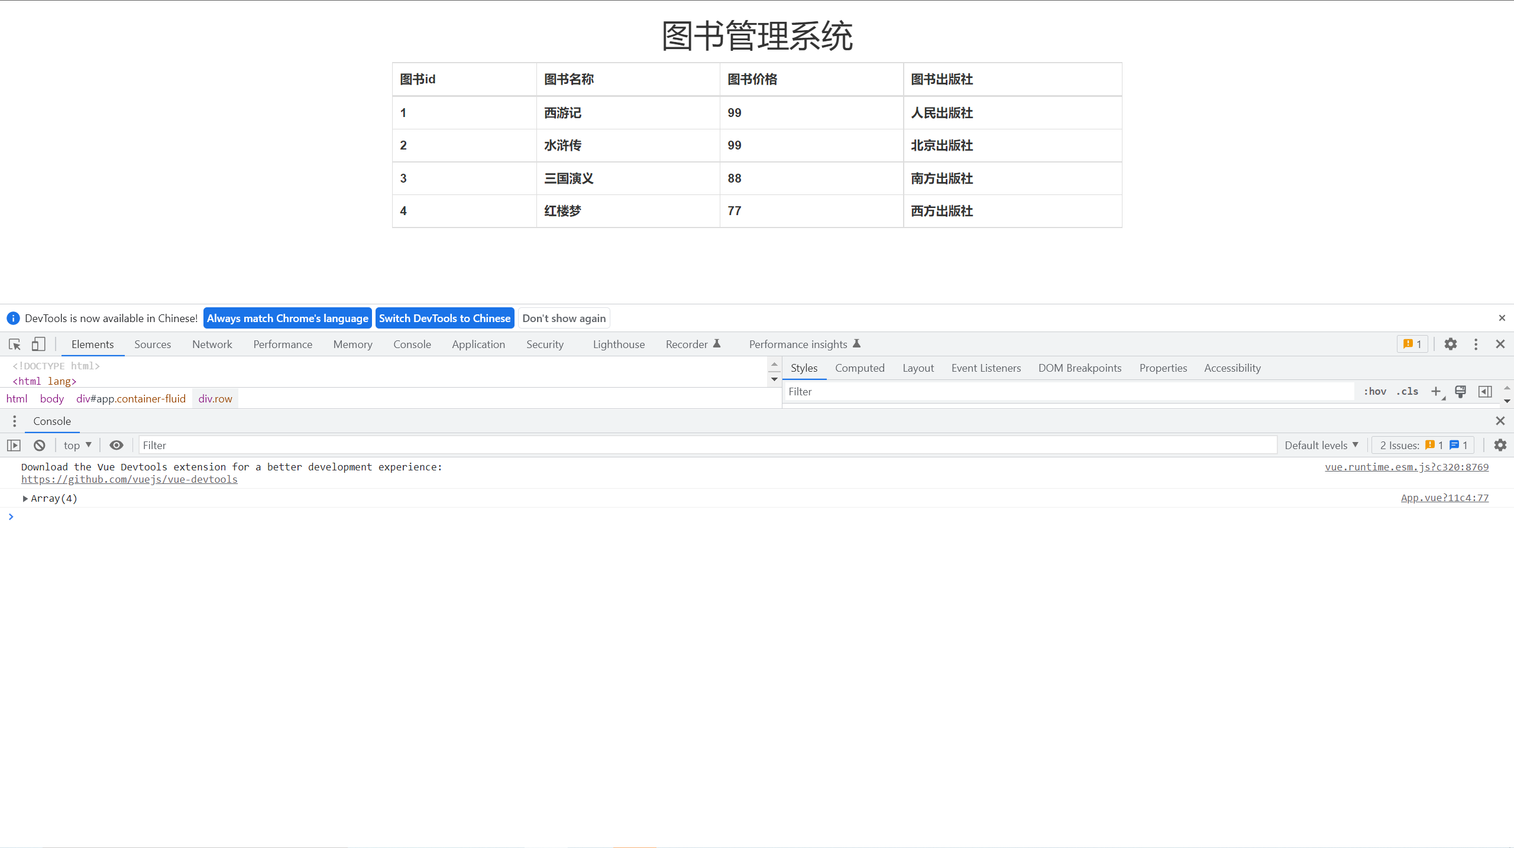Open DevTools settings gear icon
This screenshot has width=1514, height=848.
[1450, 344]
